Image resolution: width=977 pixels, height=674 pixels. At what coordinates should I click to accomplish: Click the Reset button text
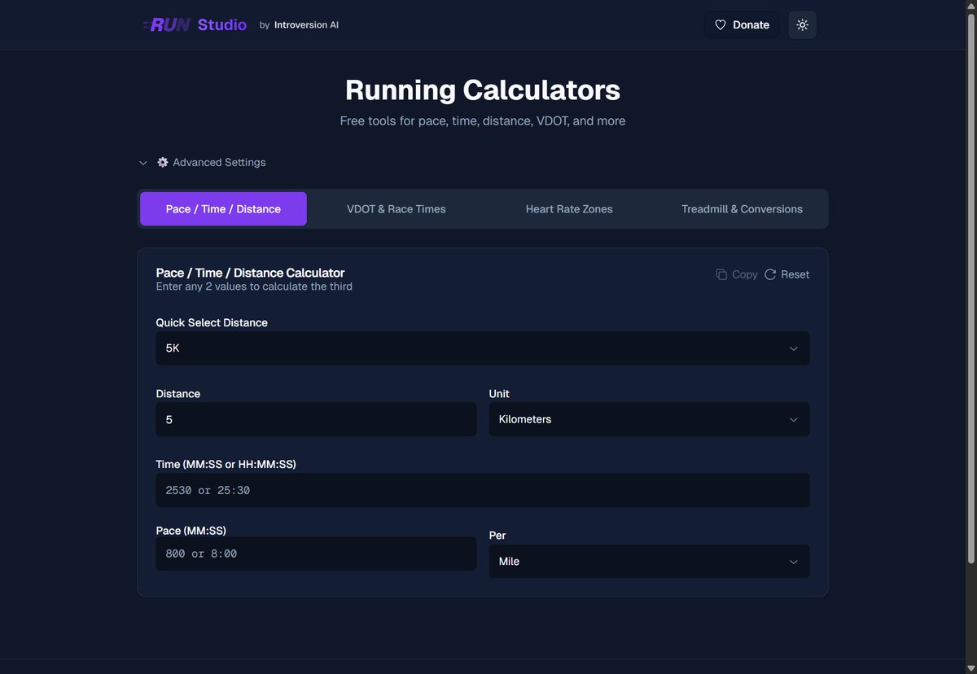coord(795,274)
